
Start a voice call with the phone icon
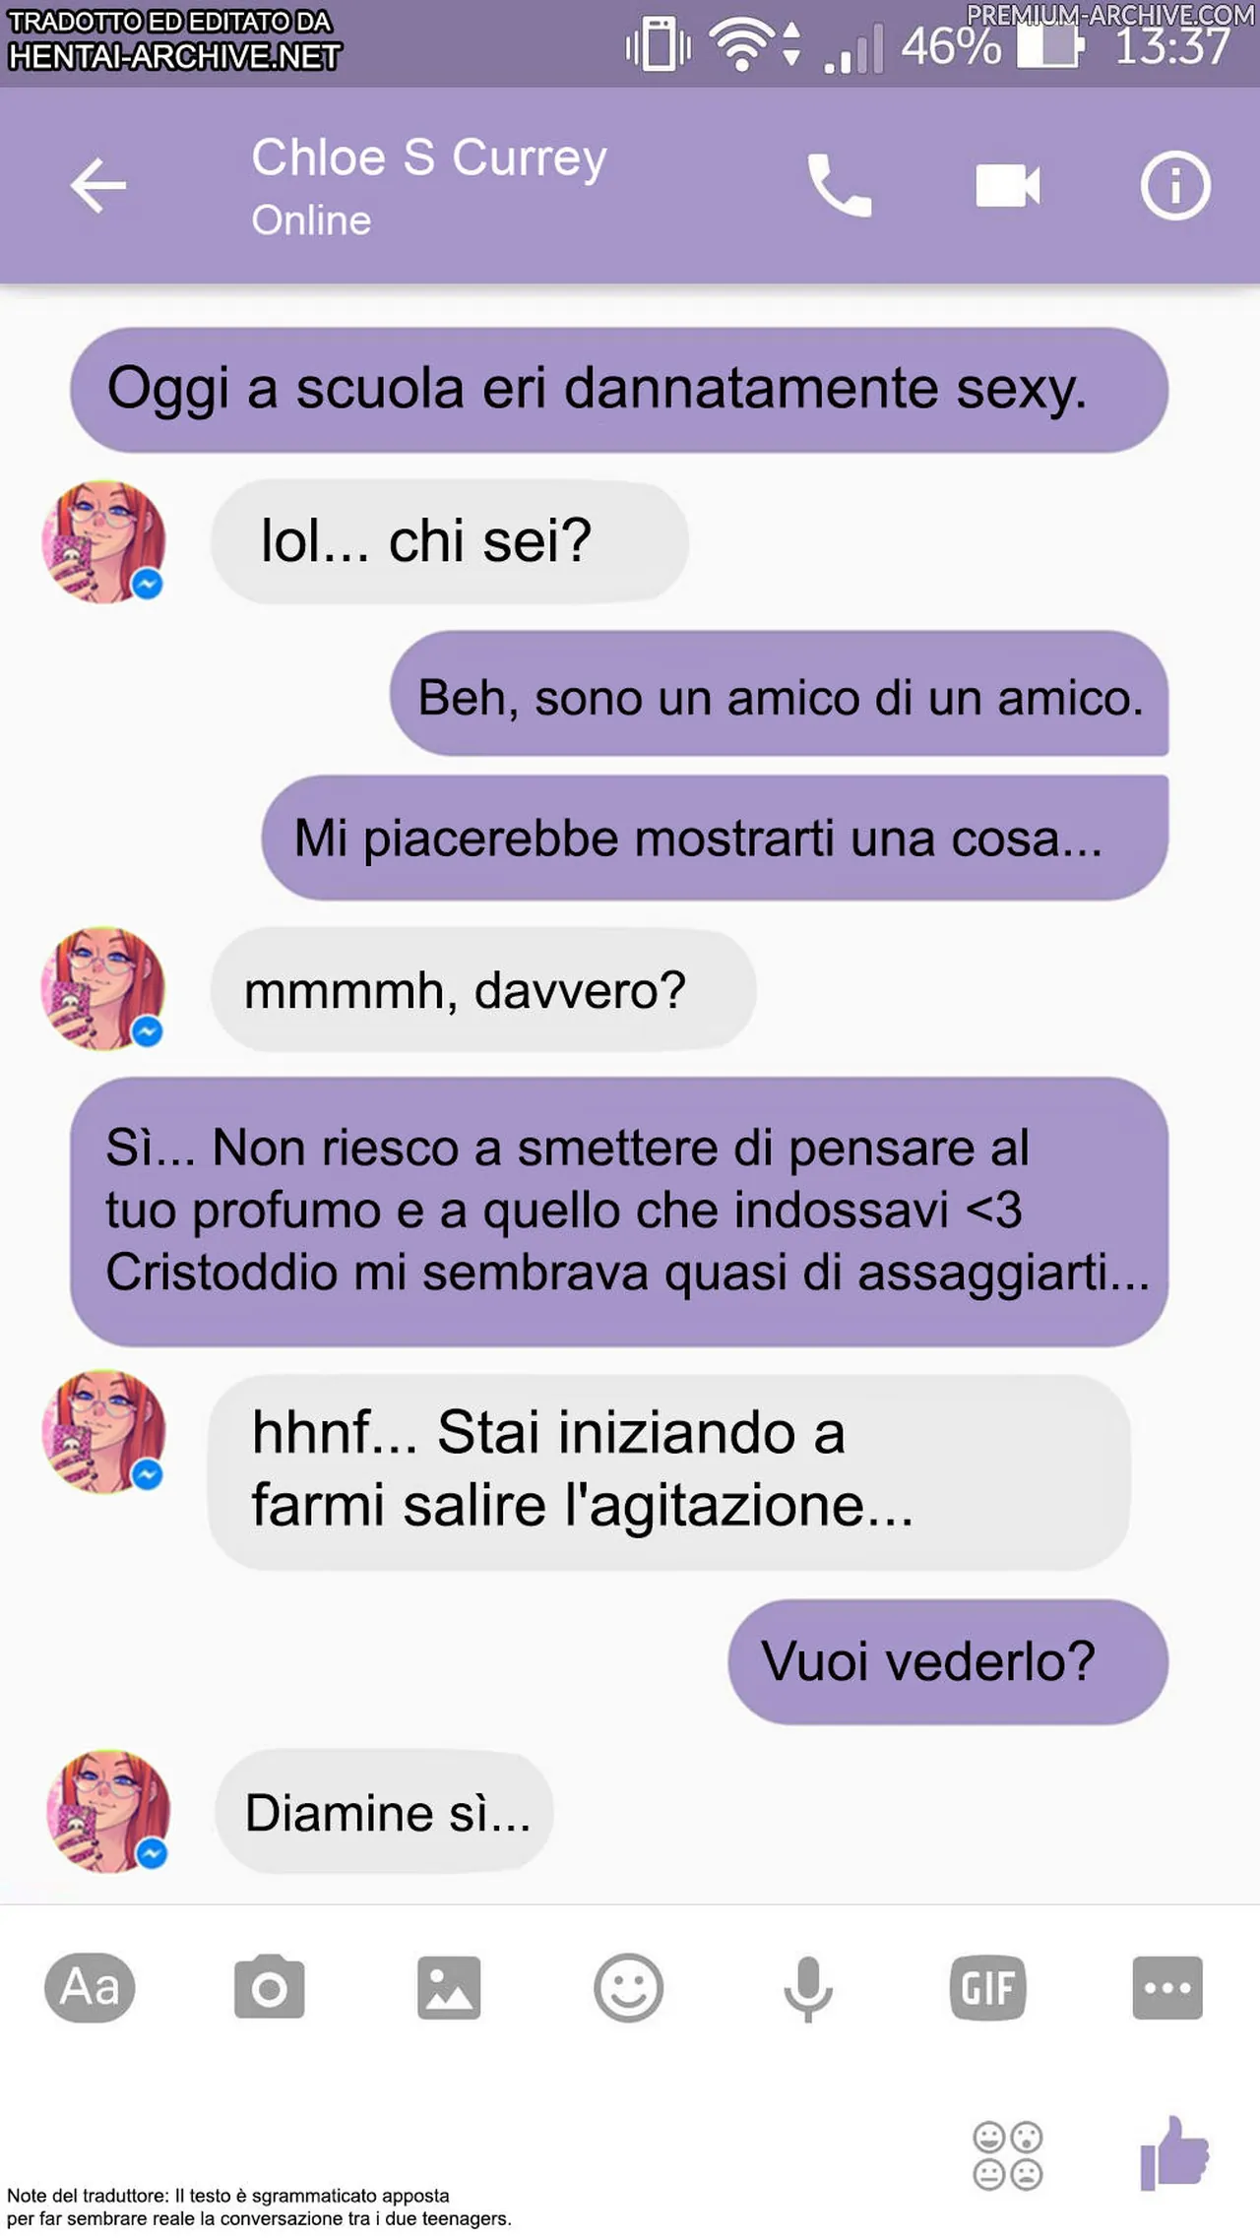point(839,184)
